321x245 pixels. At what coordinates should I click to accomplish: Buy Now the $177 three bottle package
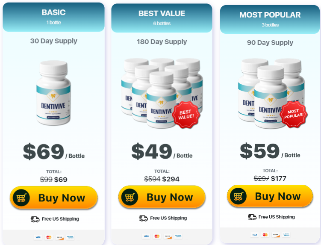coord(270,196)
